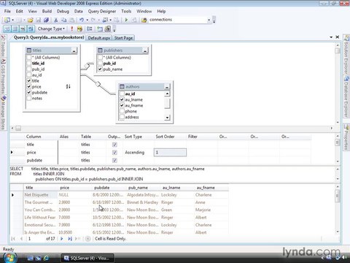Toggle Output checkbox for the price row
This screenshot has height=263, width=350.
[114, 153]
